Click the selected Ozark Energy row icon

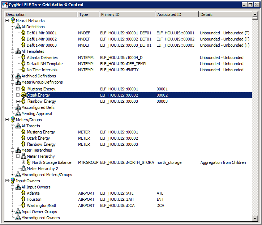coord(23,95)
